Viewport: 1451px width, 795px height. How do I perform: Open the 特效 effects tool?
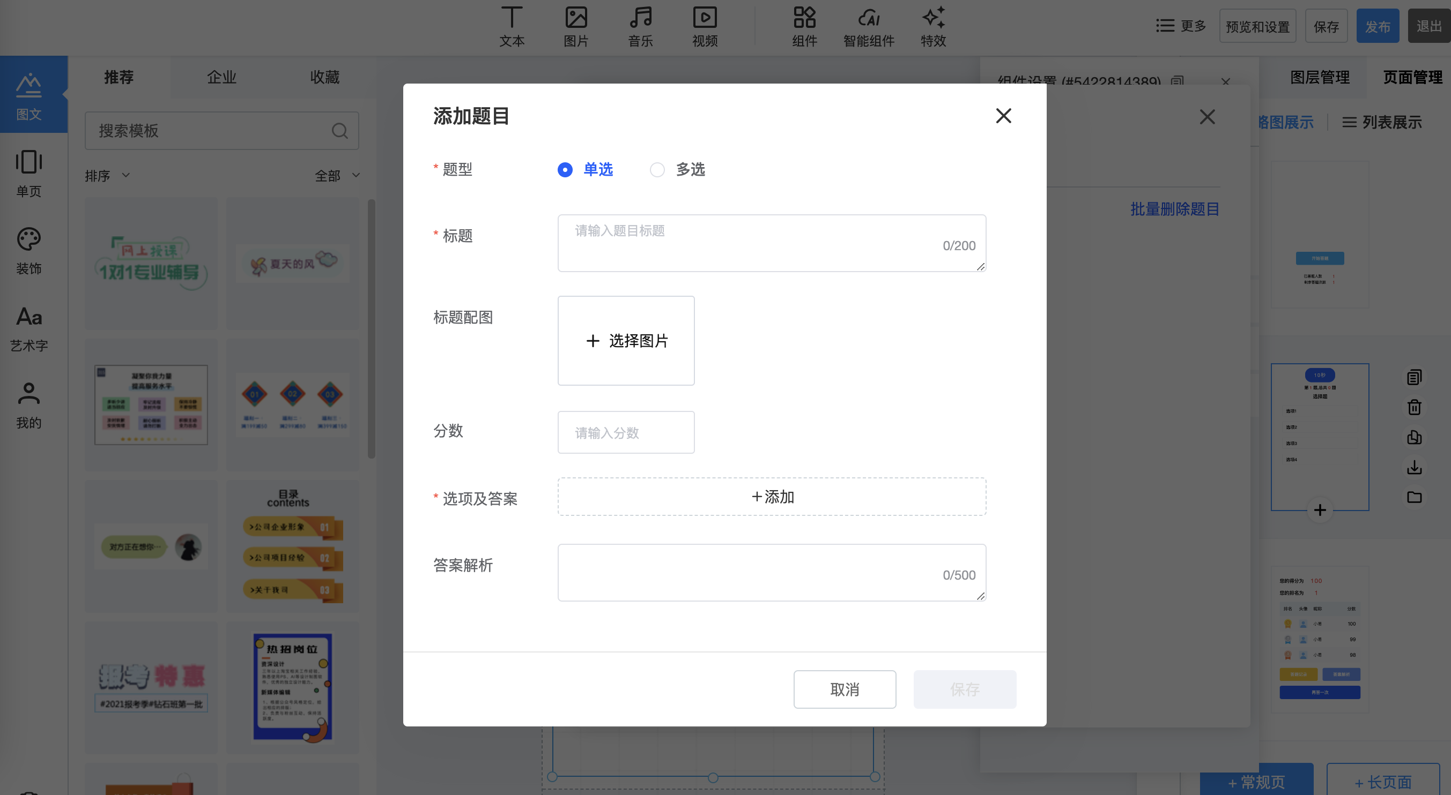click(934, 26)
